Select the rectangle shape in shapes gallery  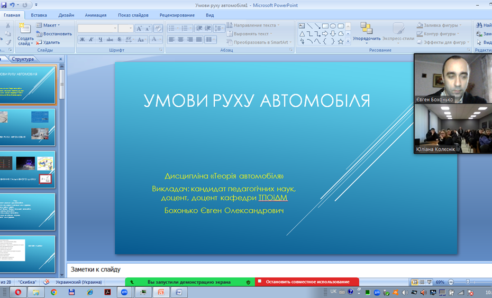point(325,25)
